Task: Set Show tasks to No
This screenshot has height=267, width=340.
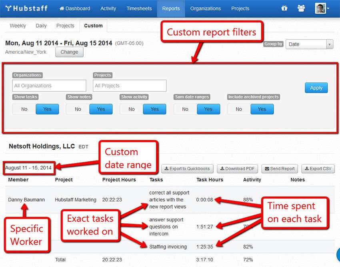Action: click(24, 109)
